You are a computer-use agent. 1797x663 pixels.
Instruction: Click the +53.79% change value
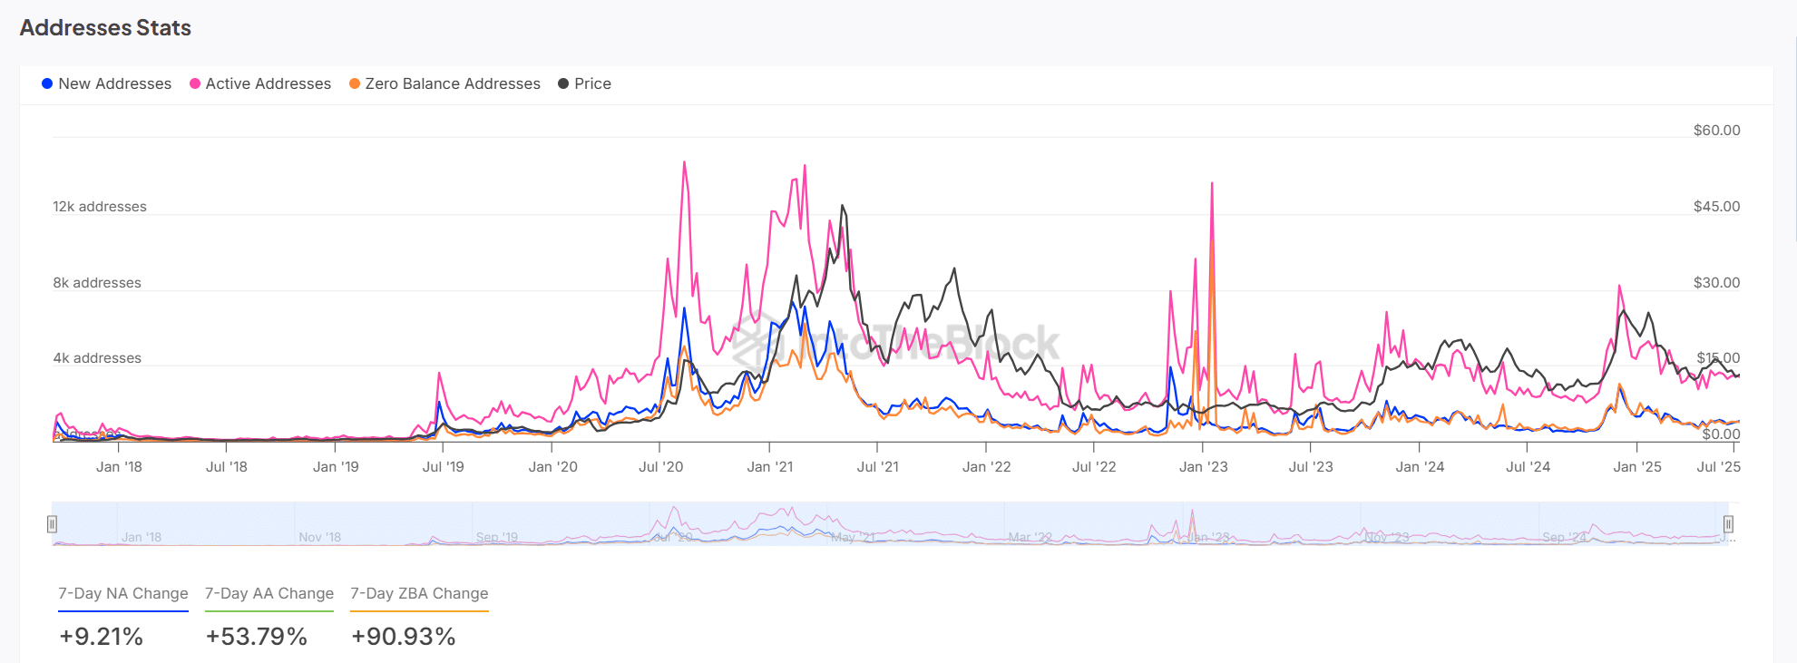tap(257, 637)
